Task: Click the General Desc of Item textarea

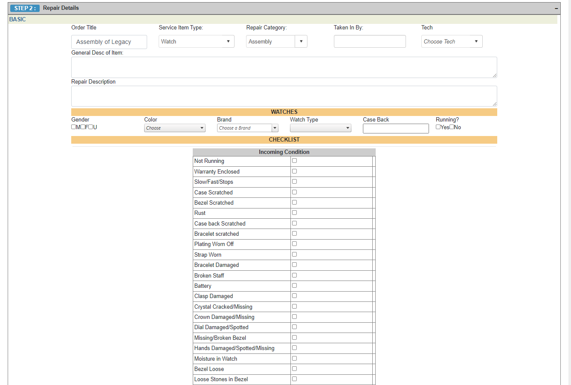Action: [284, 67]
